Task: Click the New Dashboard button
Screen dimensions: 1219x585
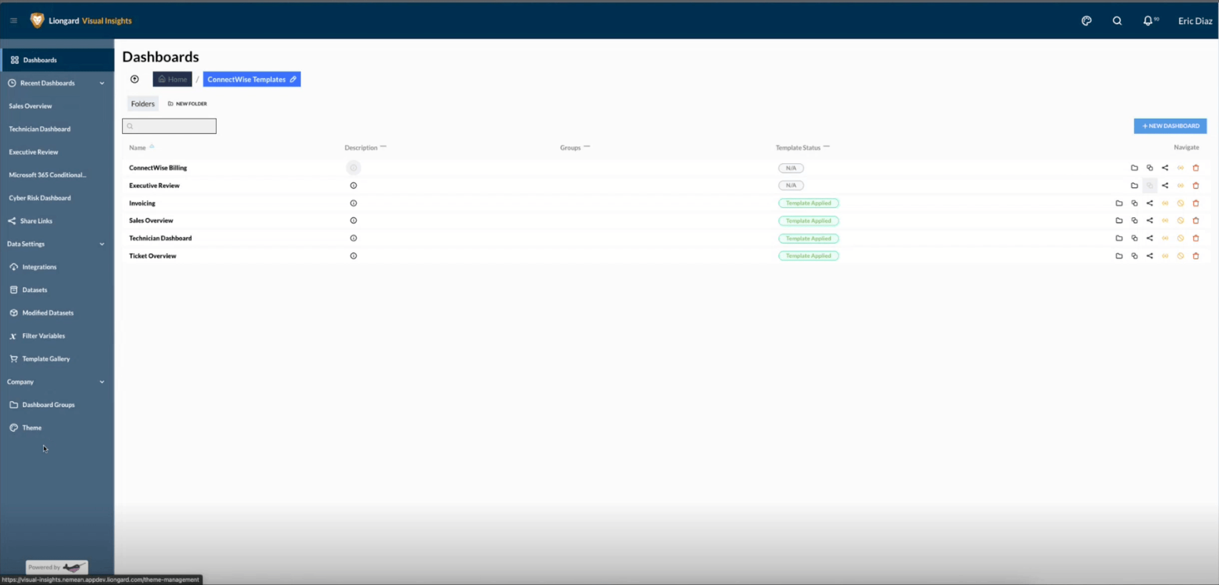Action: (x=1170, y=126)
